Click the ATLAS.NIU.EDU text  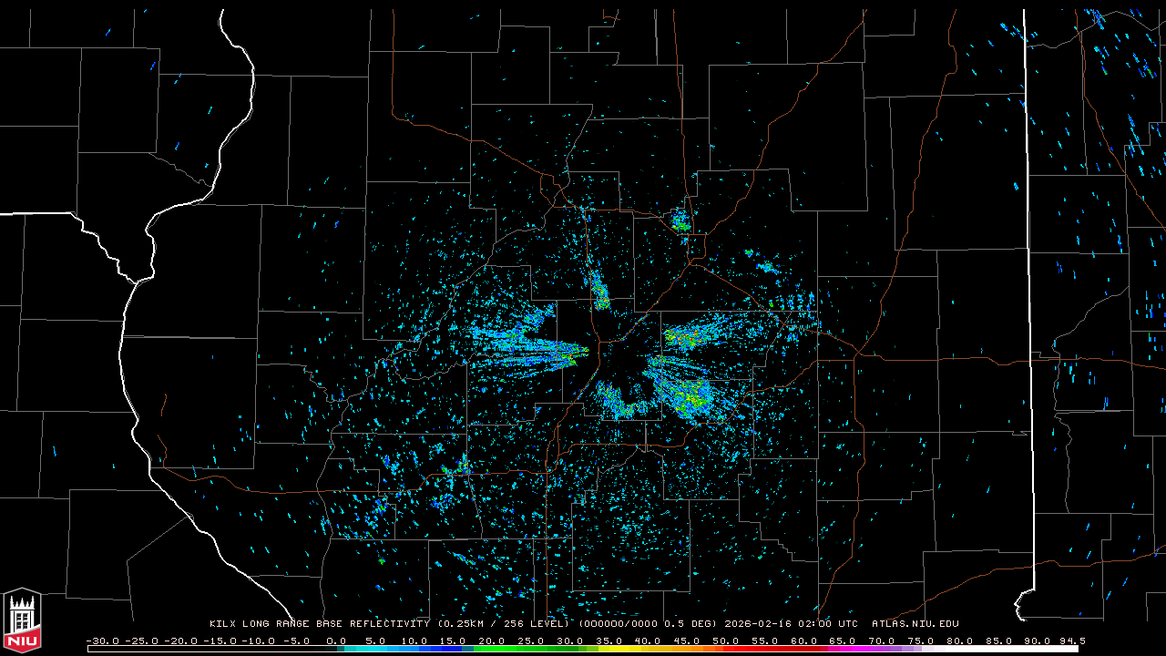915,624
